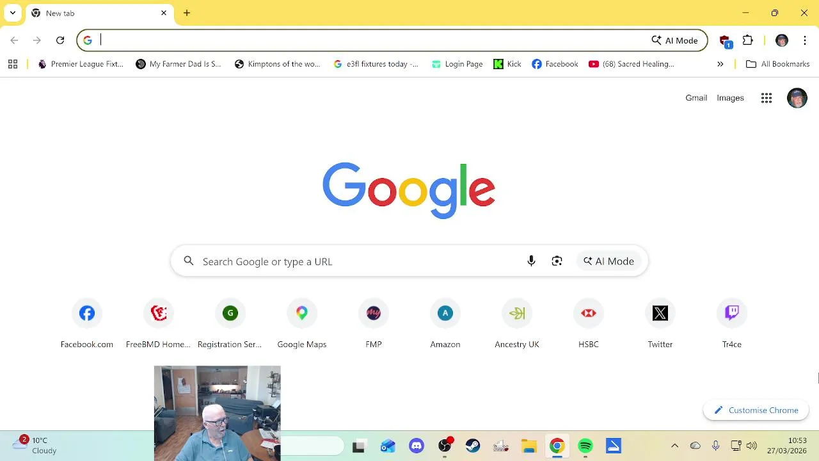This screenshot has height=461, width=819.
Task: Open the Google apps grid icon
Action: (767, 98)
